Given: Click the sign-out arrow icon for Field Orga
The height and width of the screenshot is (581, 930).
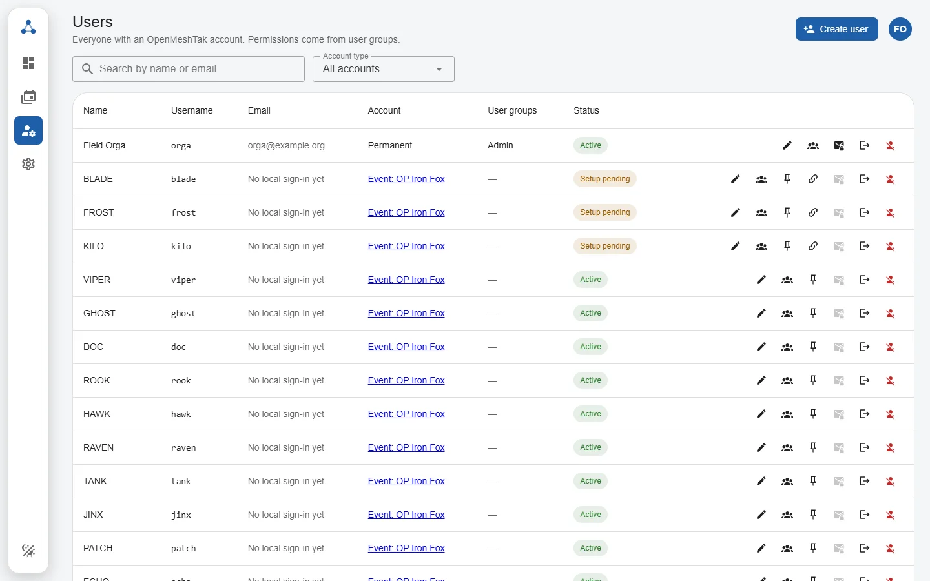Looking at the screenshot, I should 865,145.
